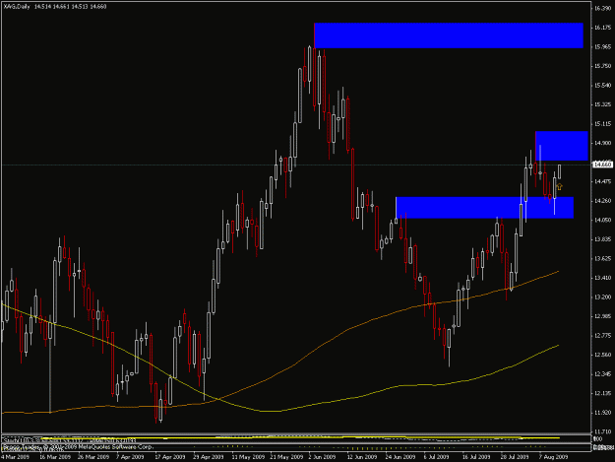Viewport: 615px width, 462px height.
Task: Select the blue rectangle zone near 14.260
Action: point(485,208)
